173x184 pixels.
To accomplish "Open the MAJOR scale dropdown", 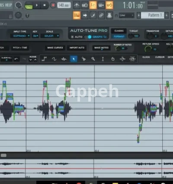I will click(50, 36).
